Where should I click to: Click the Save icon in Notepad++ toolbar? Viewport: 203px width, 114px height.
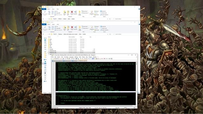pos(56,59)
